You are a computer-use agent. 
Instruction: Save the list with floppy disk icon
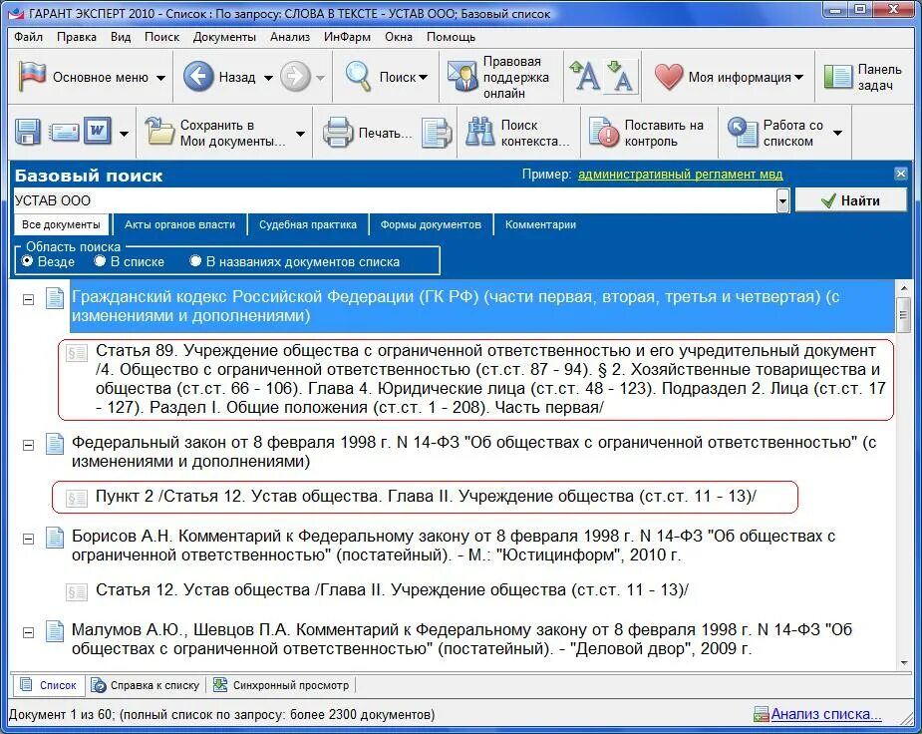pos(28,132)
